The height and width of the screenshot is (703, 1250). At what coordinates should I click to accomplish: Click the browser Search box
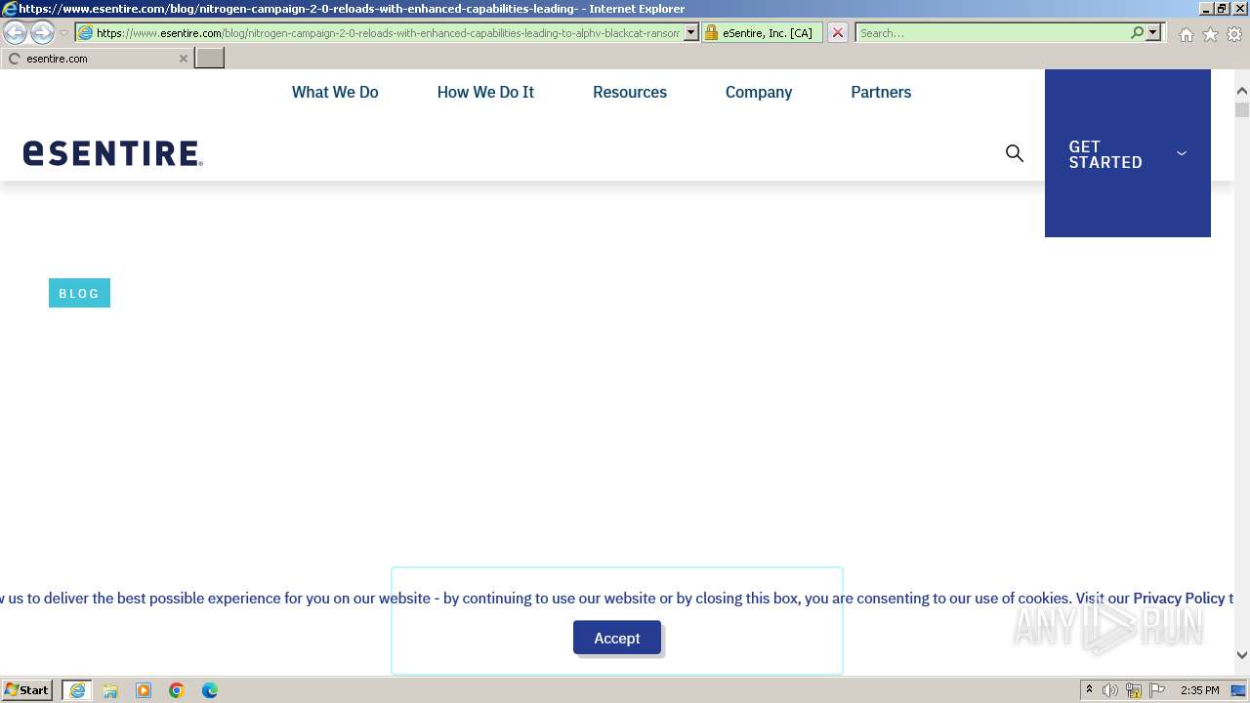point(992,33)
